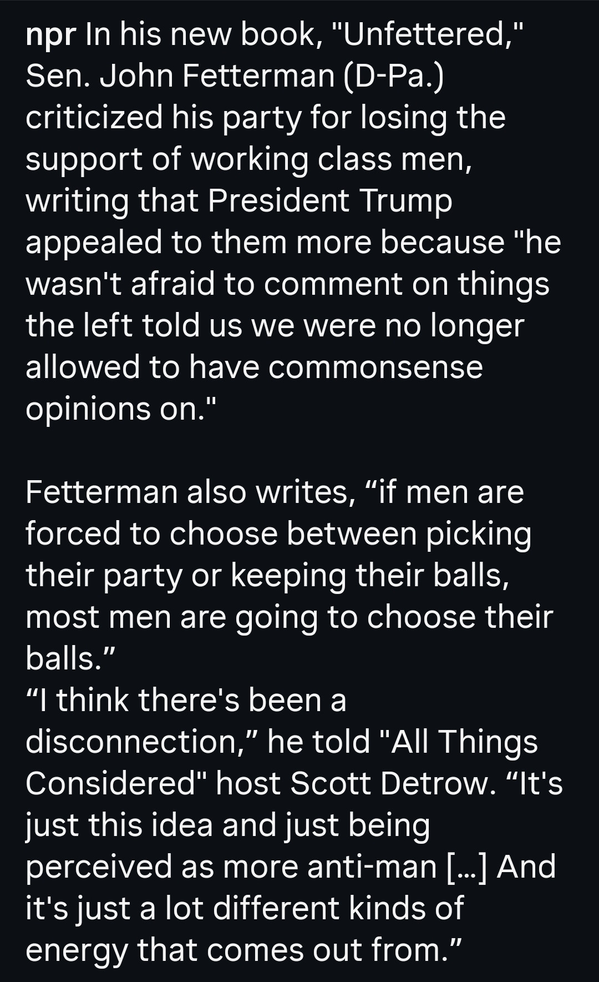Click the phrase "perceived as more anti-man"
Image resolution: width=599 pixels, height=982 pixels.
pos(231,867)
